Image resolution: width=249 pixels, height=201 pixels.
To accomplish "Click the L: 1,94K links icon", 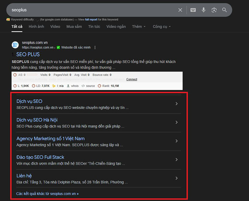I will pos(15,86).
